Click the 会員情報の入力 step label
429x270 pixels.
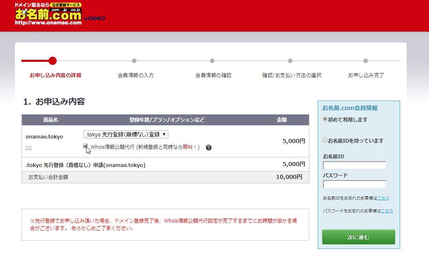(x=136, y=75)
